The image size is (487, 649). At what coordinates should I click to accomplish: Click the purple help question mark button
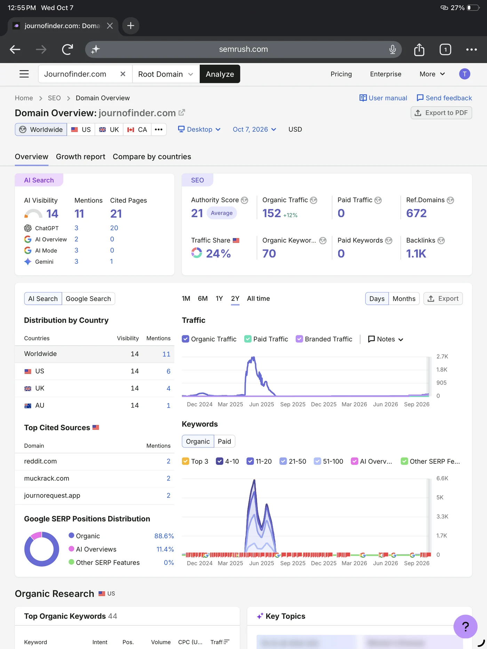(x=465, y=626)
